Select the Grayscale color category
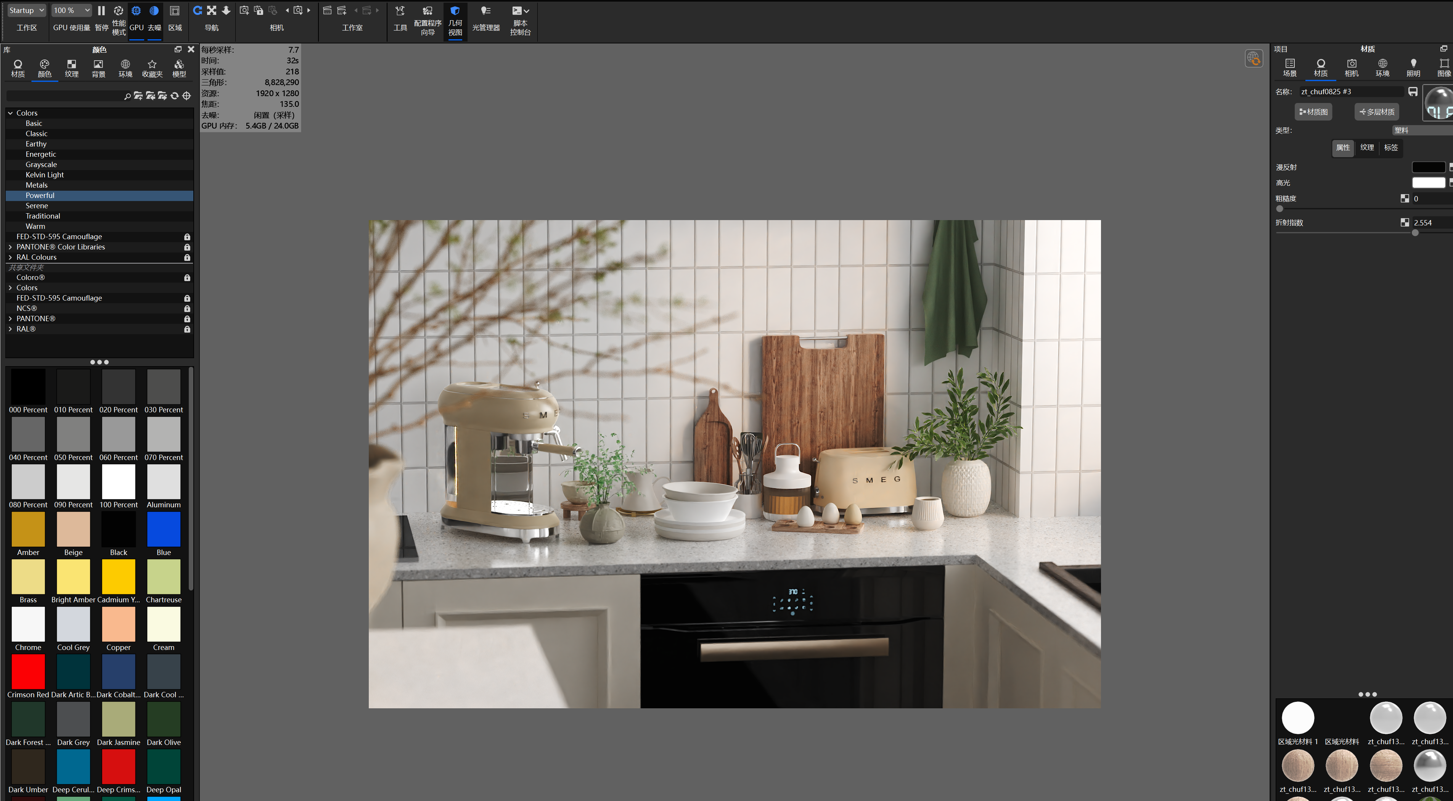1453x801 pixels. tap(41, 165)
